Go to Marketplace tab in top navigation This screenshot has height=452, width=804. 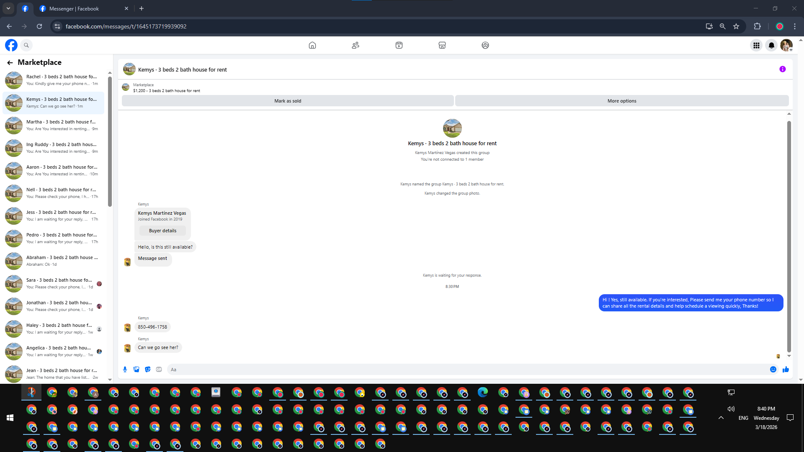[442, 45]
